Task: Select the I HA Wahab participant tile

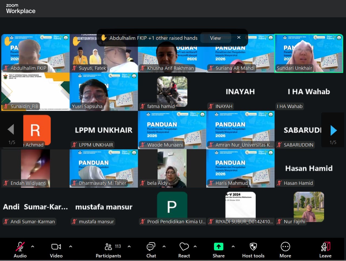Action: [x=309, y=92]
